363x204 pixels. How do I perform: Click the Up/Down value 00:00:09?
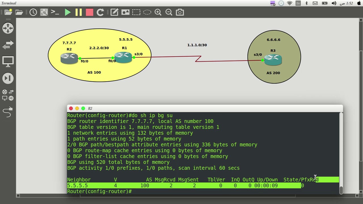(266, 185)
